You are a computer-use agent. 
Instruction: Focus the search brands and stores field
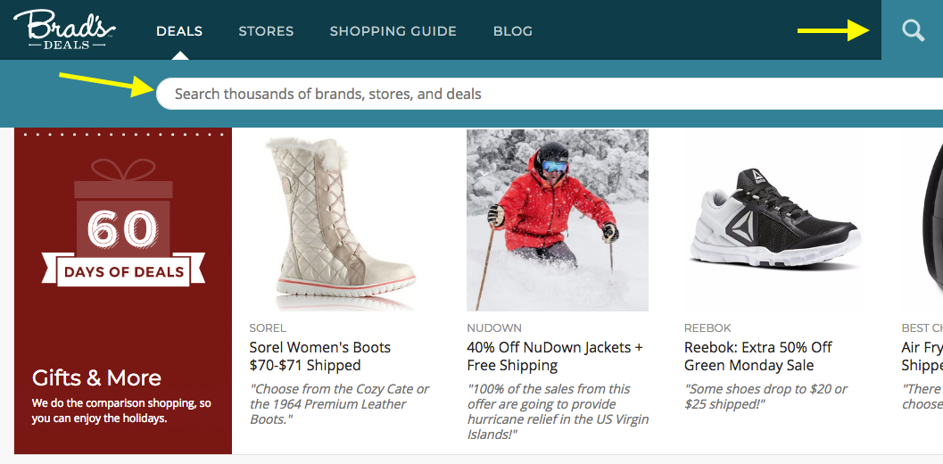549,94
